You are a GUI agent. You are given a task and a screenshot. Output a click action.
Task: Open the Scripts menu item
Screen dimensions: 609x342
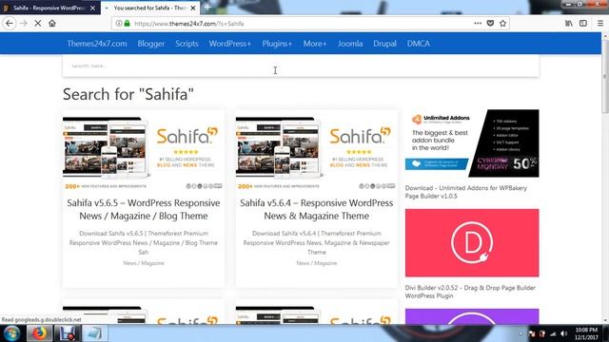(x=187, y=44)
